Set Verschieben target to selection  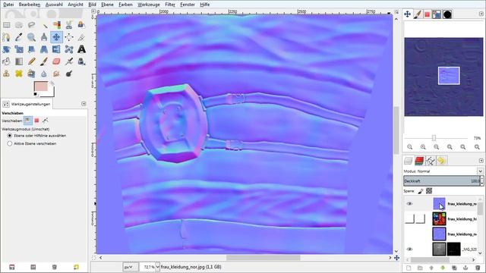click(x=36, y=121)
